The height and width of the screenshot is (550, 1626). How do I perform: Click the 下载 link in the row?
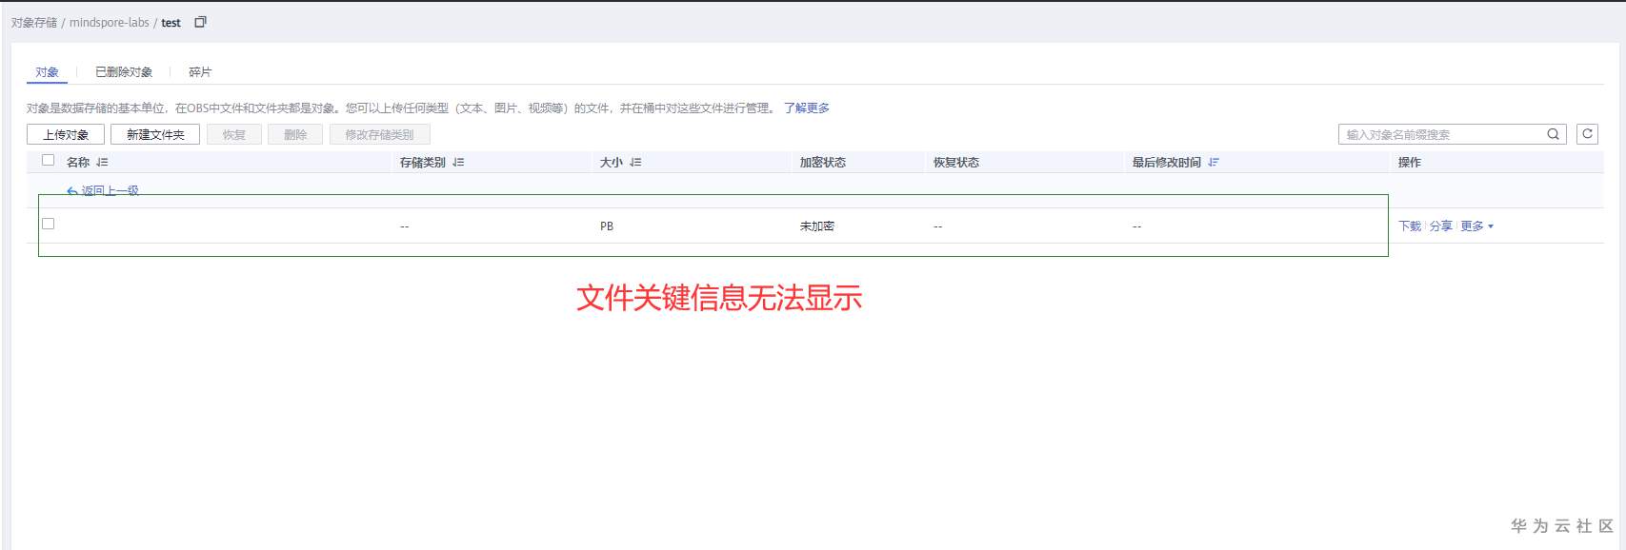(x=1410, y=226)
